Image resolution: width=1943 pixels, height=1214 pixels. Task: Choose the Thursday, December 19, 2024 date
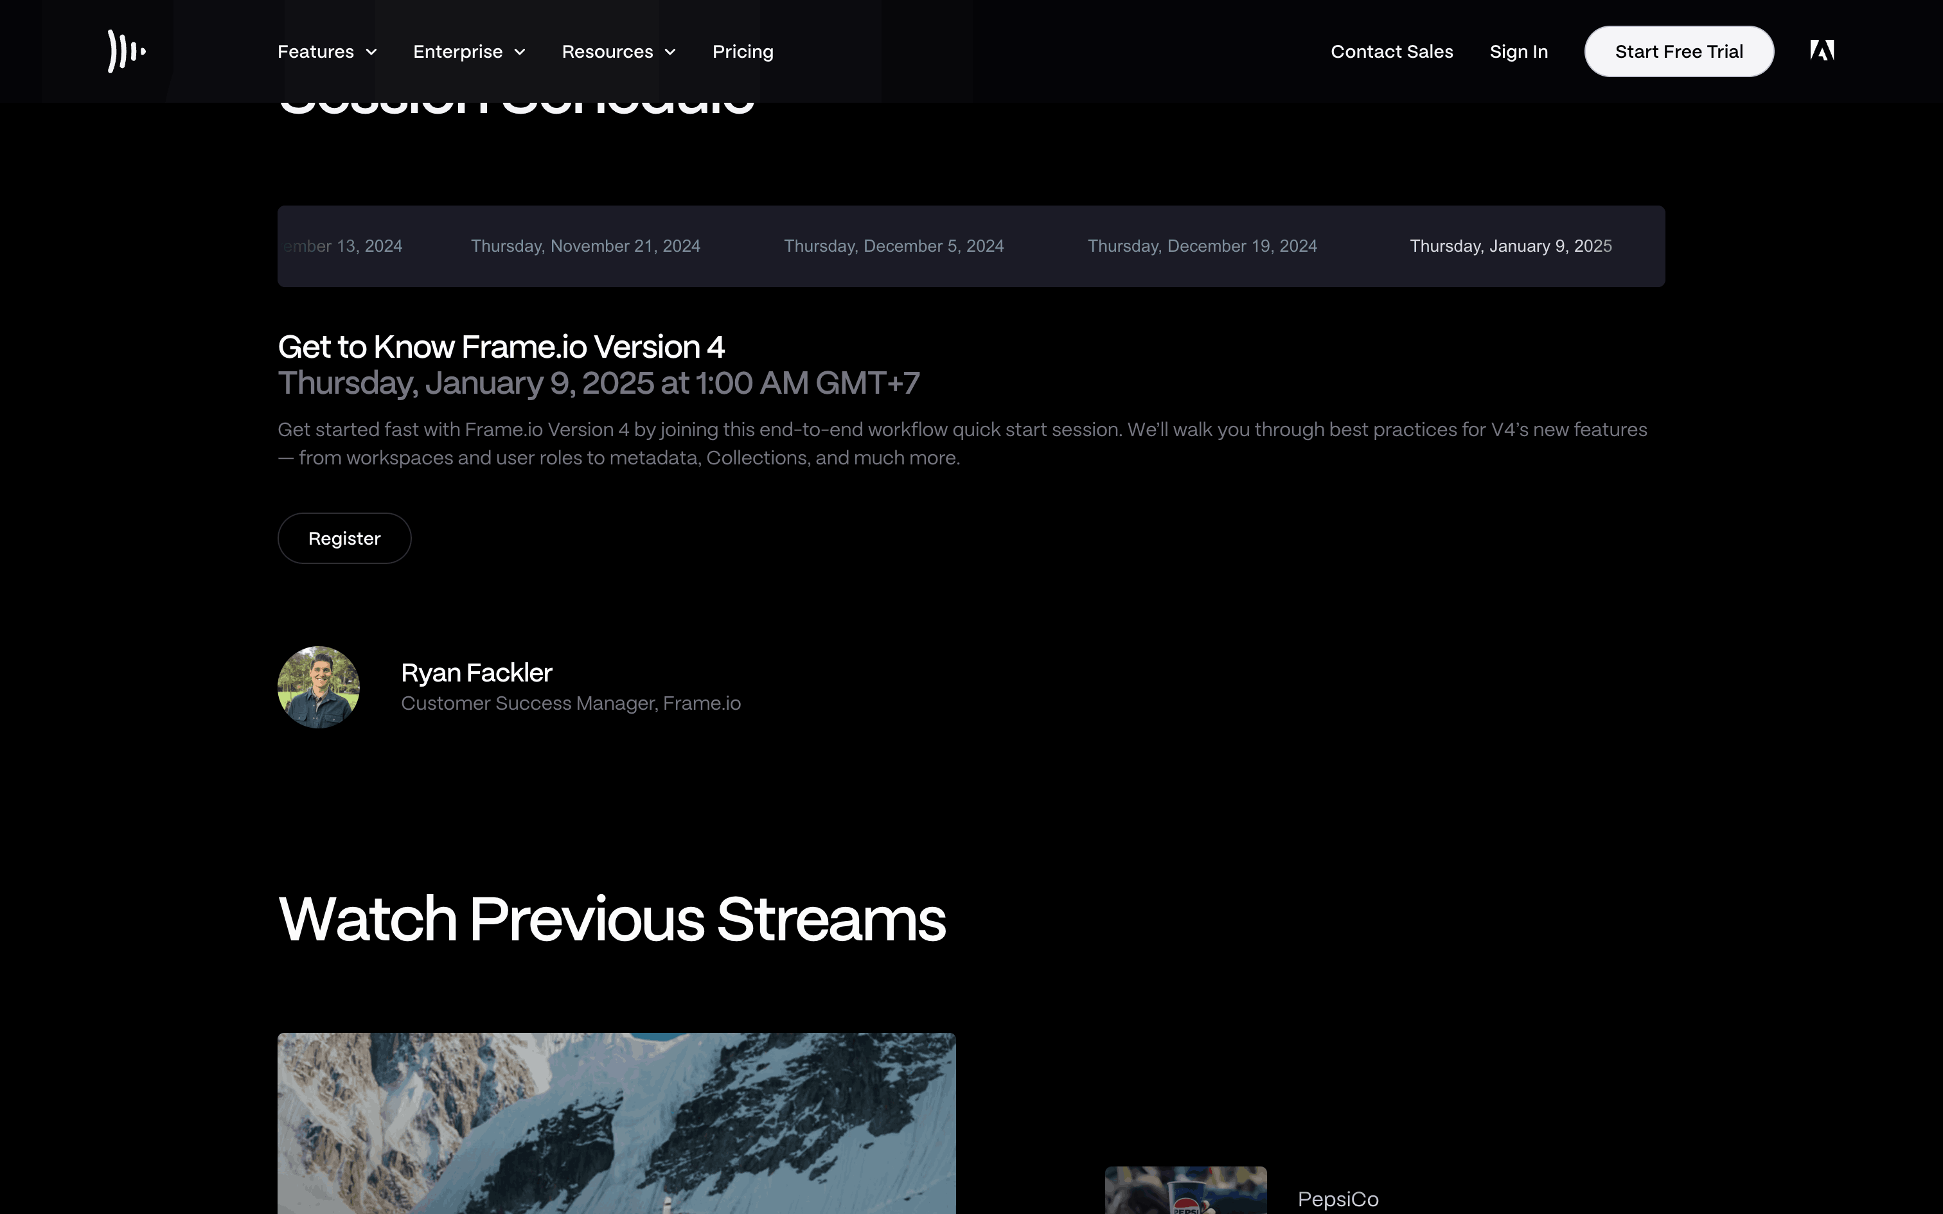1202,247
